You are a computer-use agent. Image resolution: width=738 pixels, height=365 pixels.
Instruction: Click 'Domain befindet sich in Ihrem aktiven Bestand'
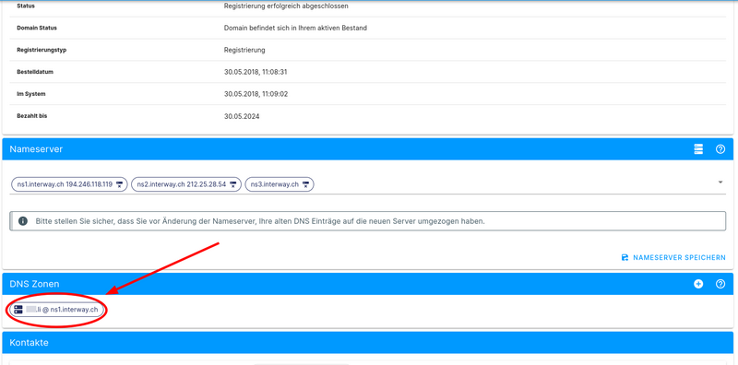[295, 29]
